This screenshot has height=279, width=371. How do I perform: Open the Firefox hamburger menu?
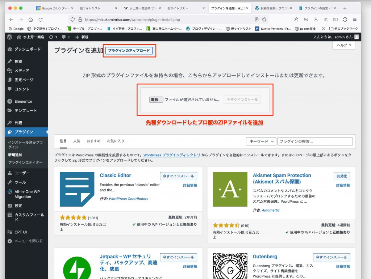pyautogui.click(x=354, y=20)
